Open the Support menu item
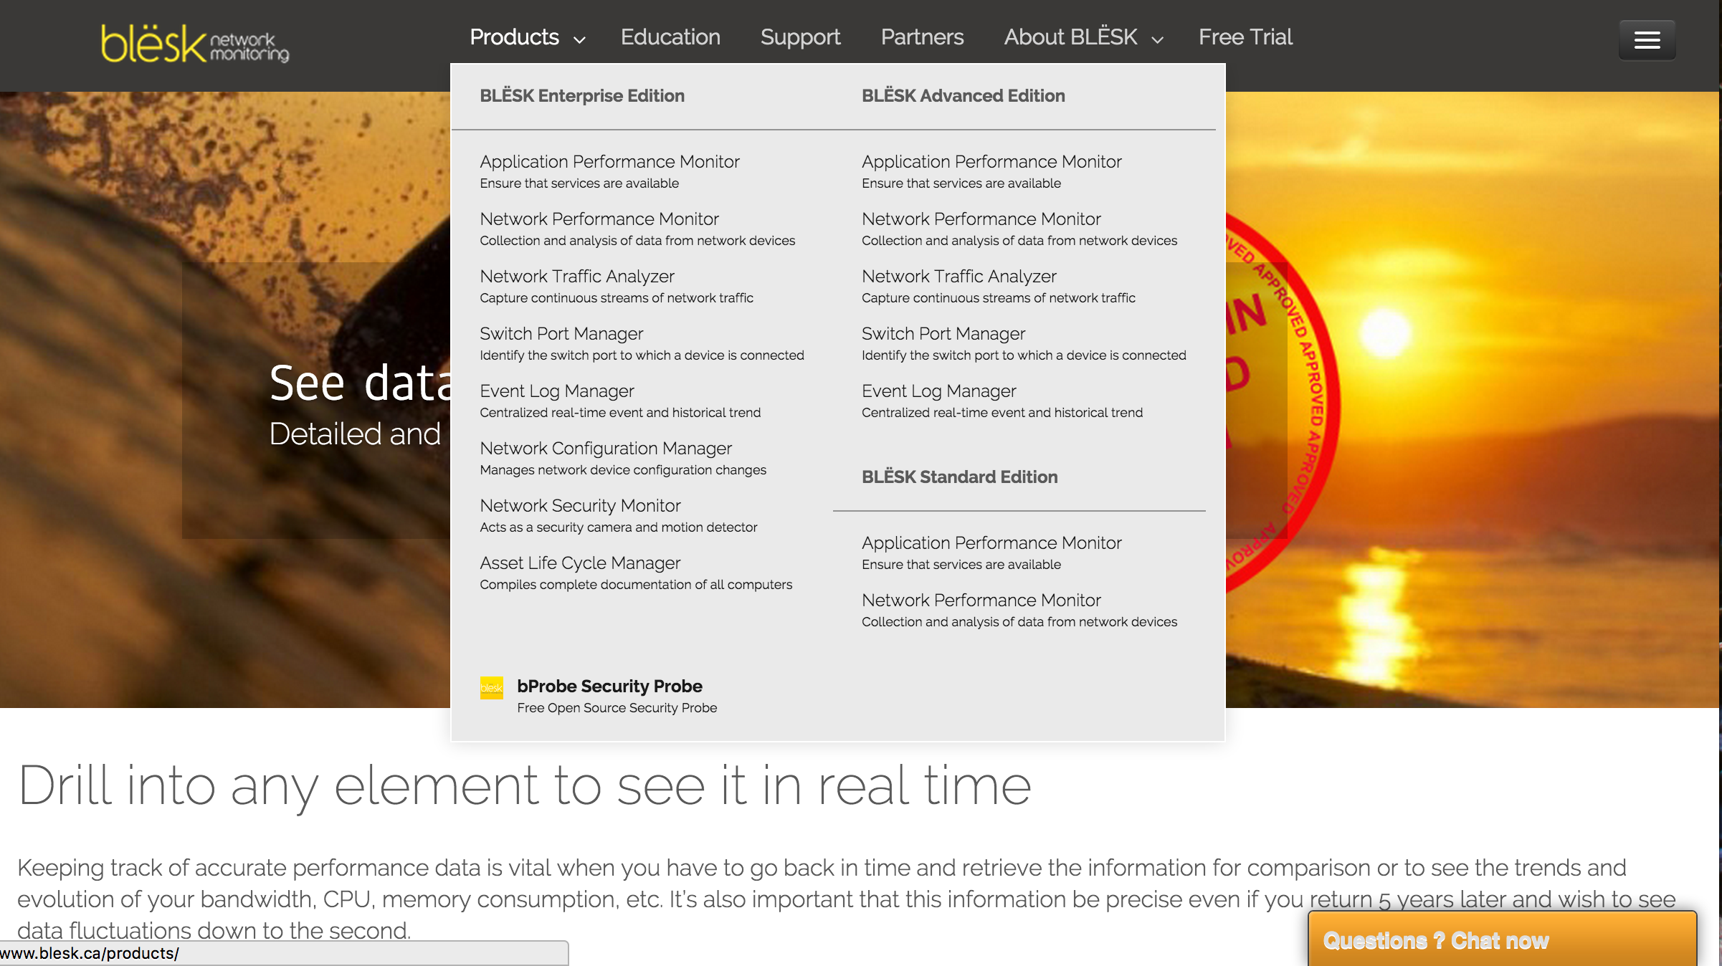 coord(800,37)
